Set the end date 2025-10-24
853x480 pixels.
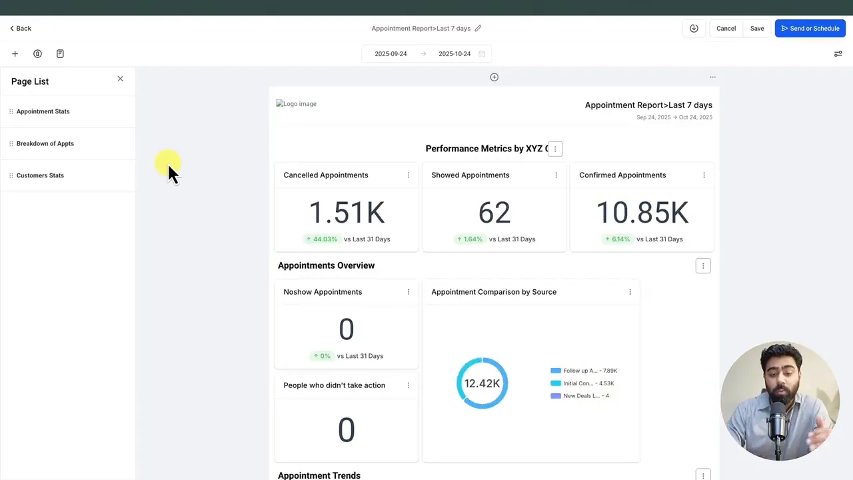(x=454, y=53)
